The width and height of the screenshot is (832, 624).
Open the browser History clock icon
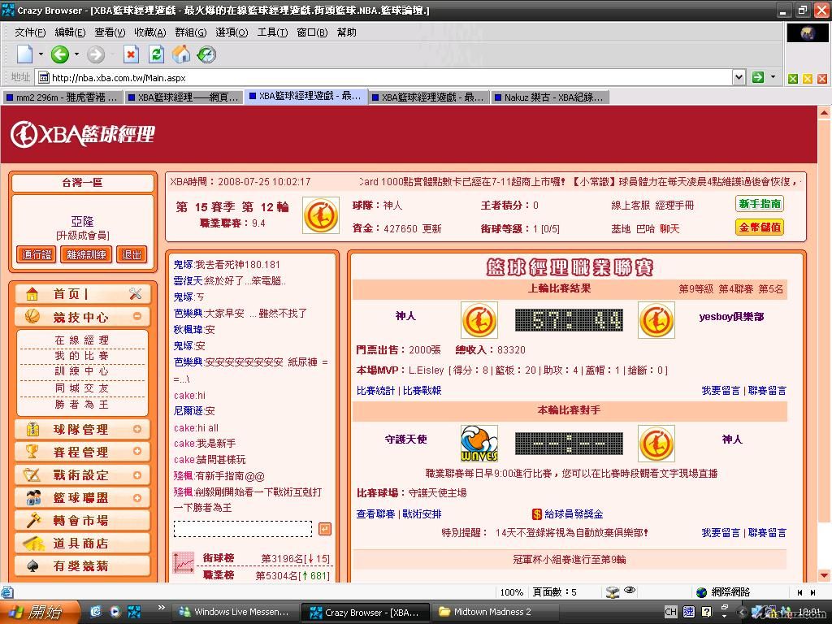206,54
